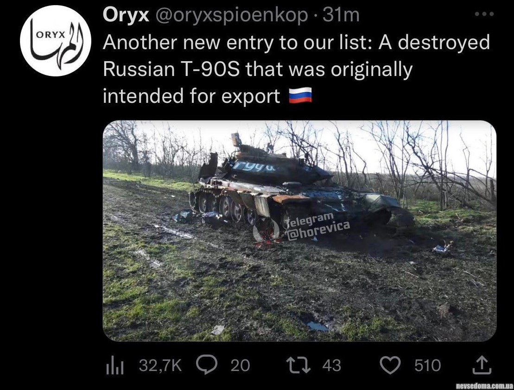Open the destroyed tank photo
514x390 pixels.
point(299,231)
